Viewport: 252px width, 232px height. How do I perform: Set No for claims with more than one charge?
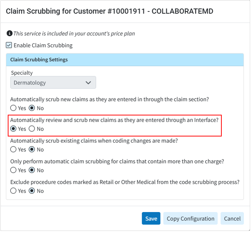[32, 170]
